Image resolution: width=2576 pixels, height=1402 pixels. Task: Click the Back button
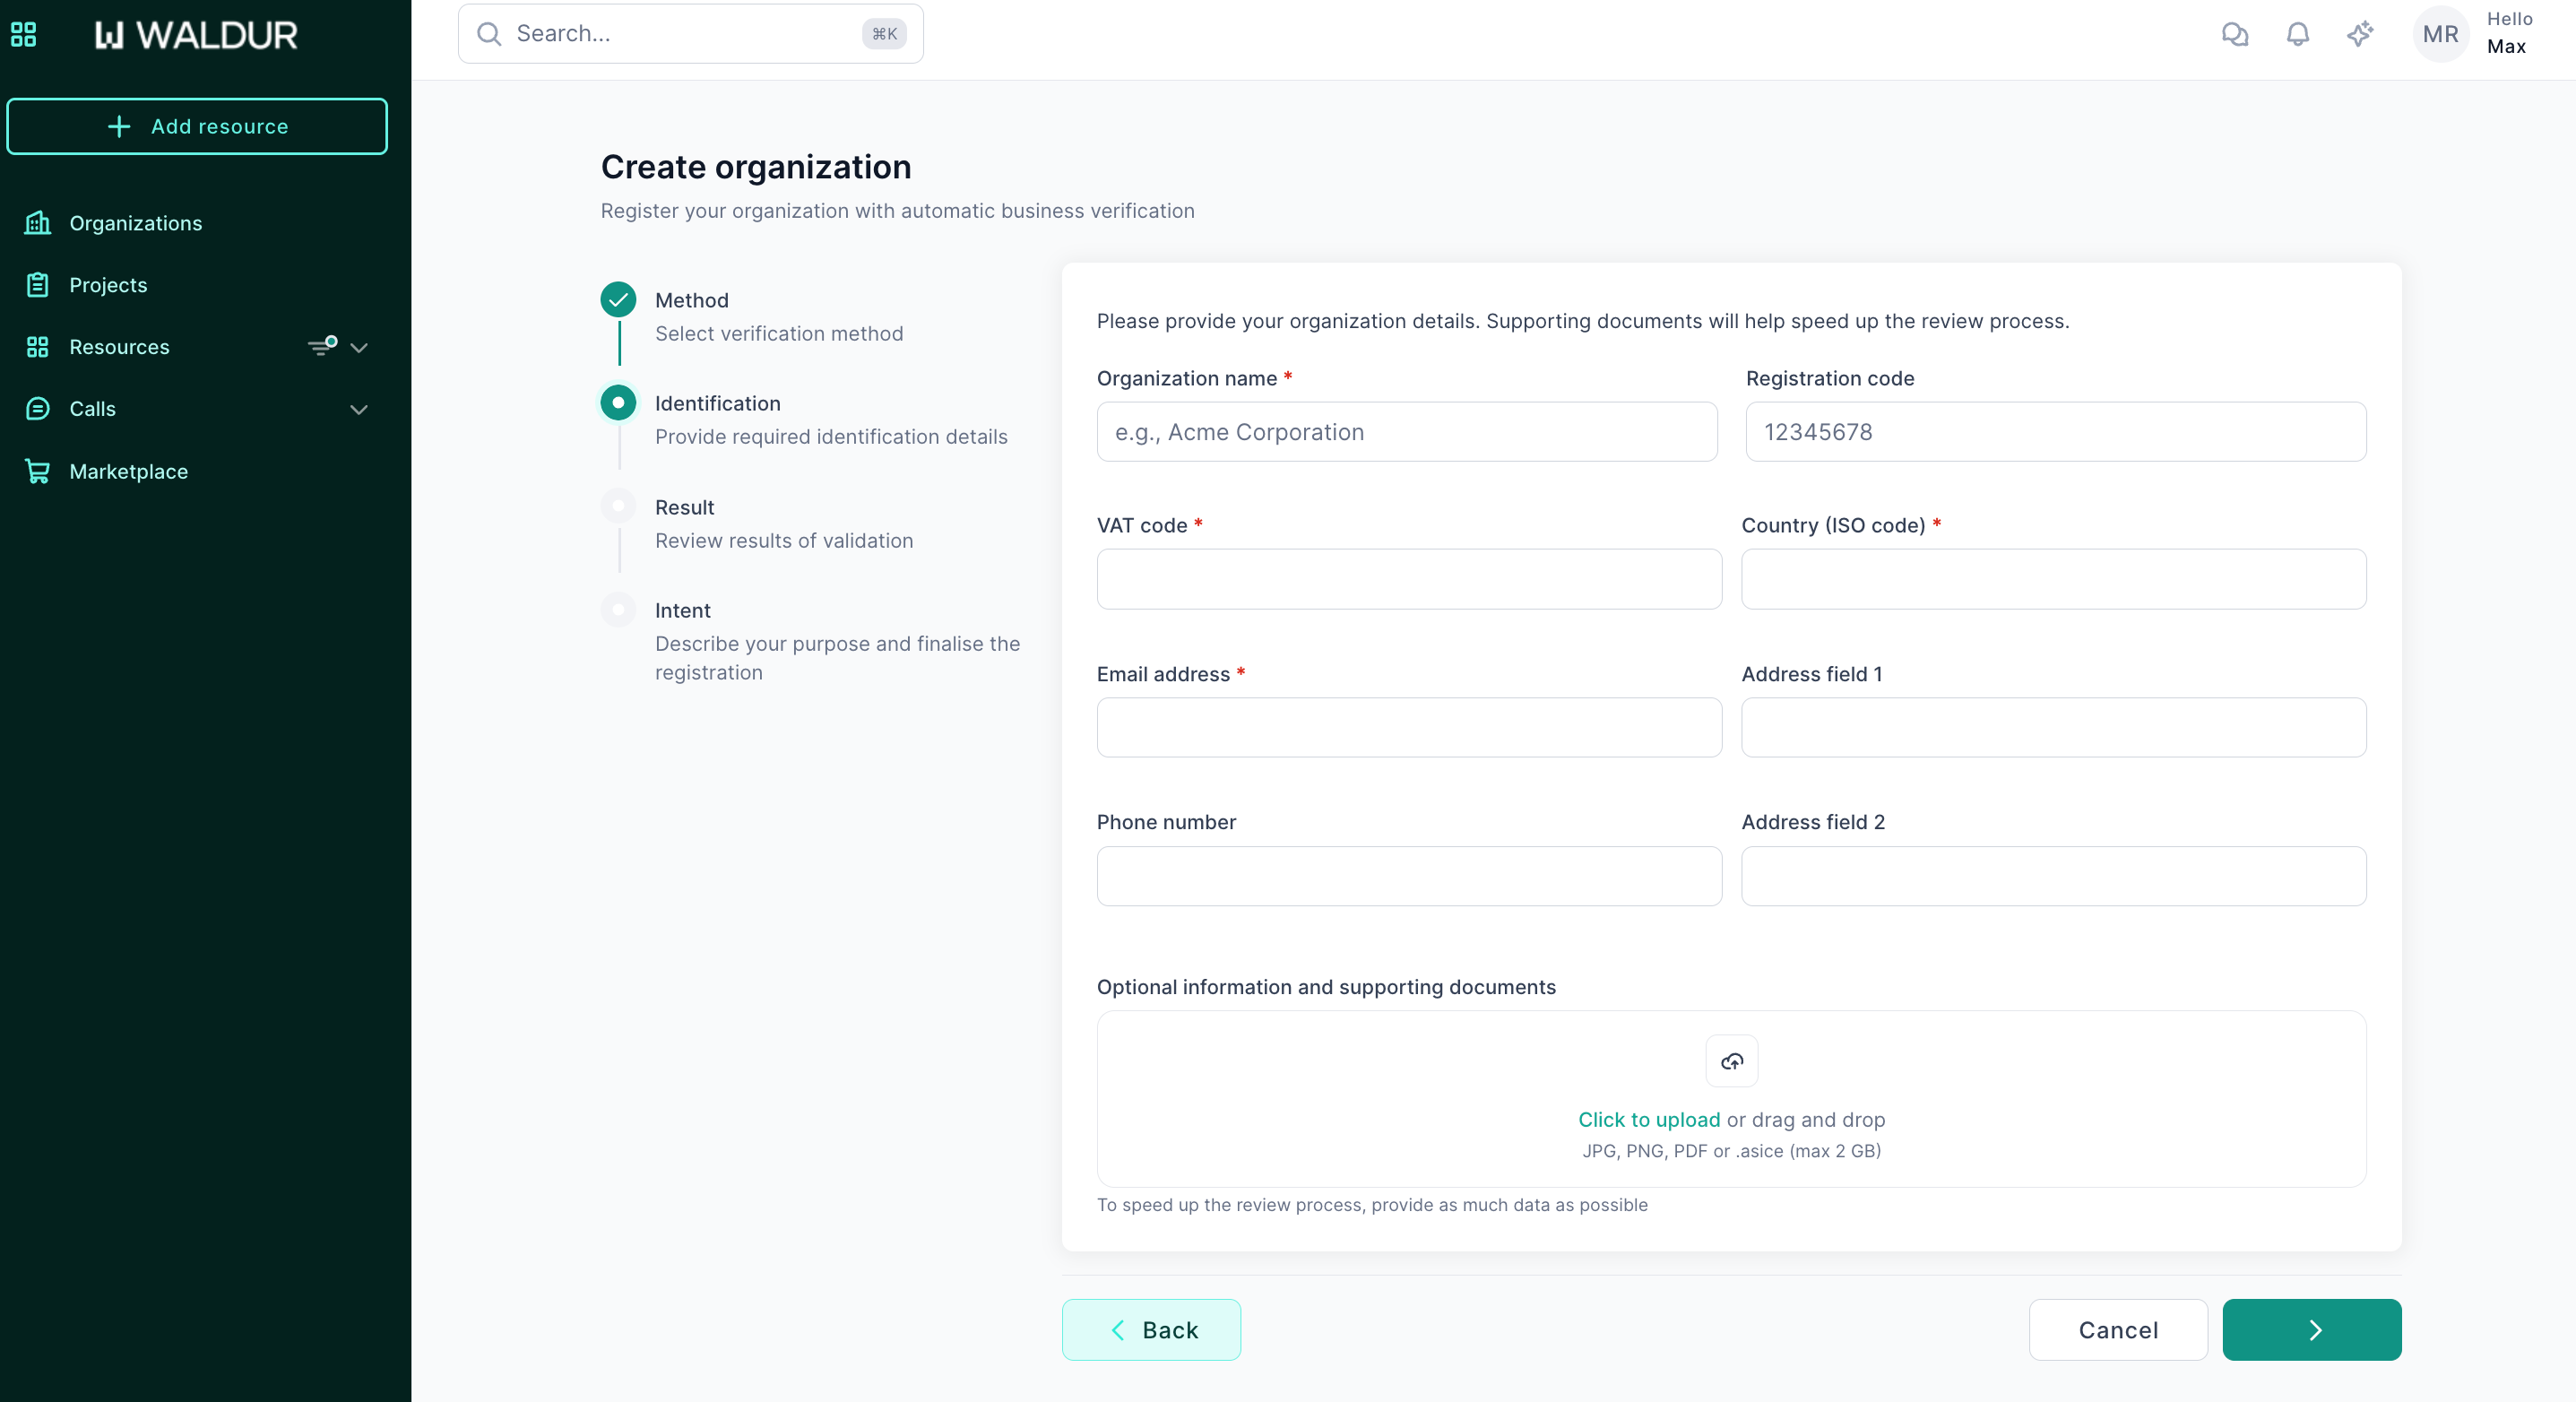coord(1151,1329)
